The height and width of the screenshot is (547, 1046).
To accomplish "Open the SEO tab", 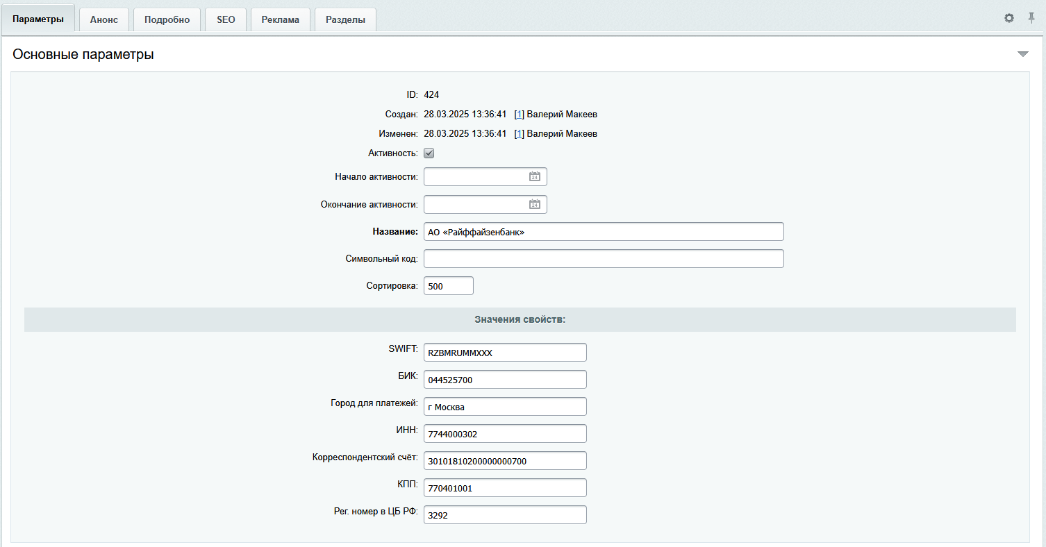I will (x=226, y=19).
